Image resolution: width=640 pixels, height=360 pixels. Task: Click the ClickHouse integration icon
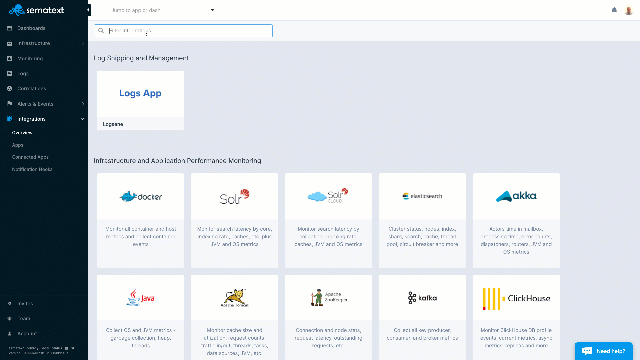click(x=516, y=298)
